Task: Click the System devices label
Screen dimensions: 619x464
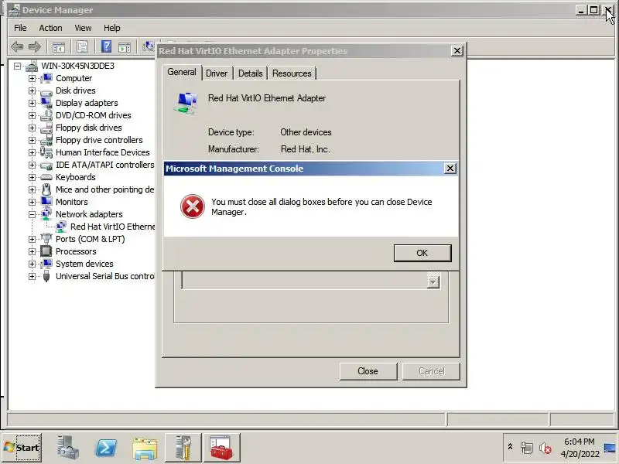Action: coord(84,264)
